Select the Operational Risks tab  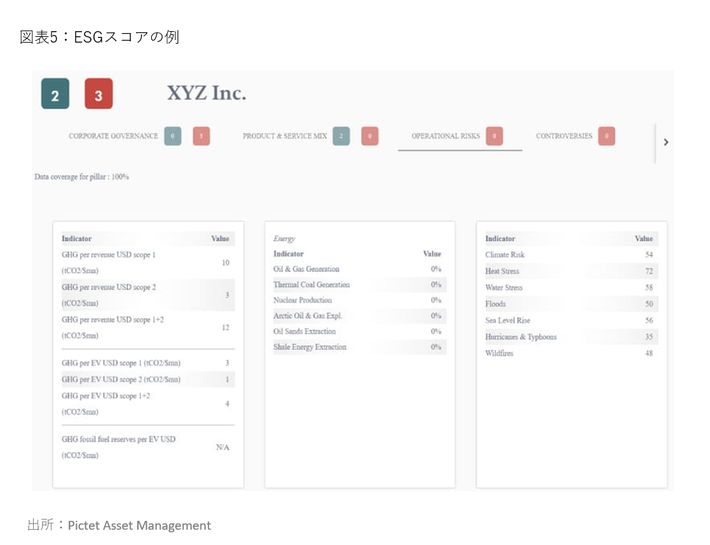(x=446, y=136)
